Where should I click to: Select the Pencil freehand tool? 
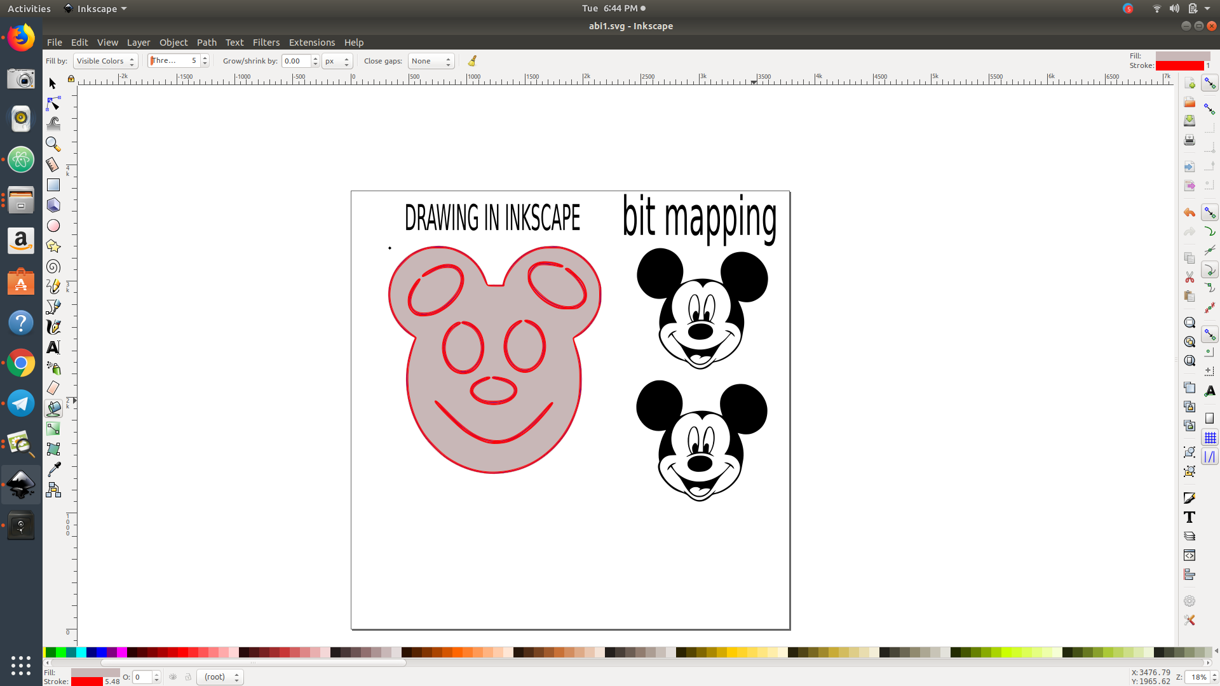[53, 286]
